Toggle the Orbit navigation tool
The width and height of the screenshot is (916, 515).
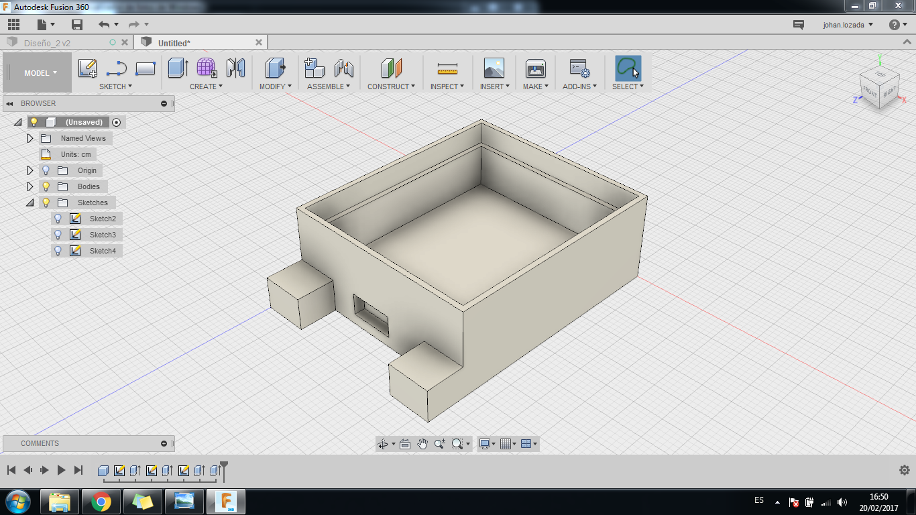(x=382, y=443)
